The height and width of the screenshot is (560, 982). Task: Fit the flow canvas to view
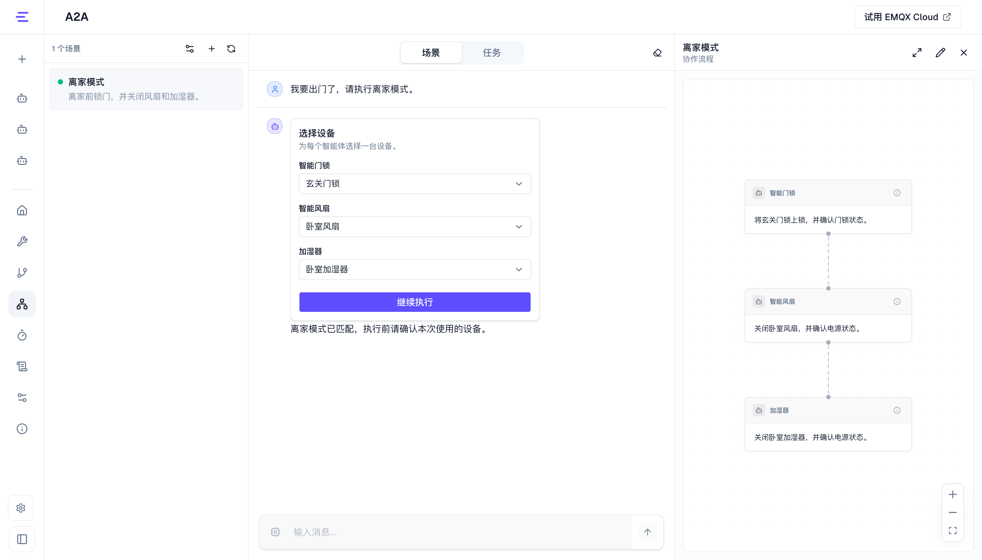click(x=953, y=531)
